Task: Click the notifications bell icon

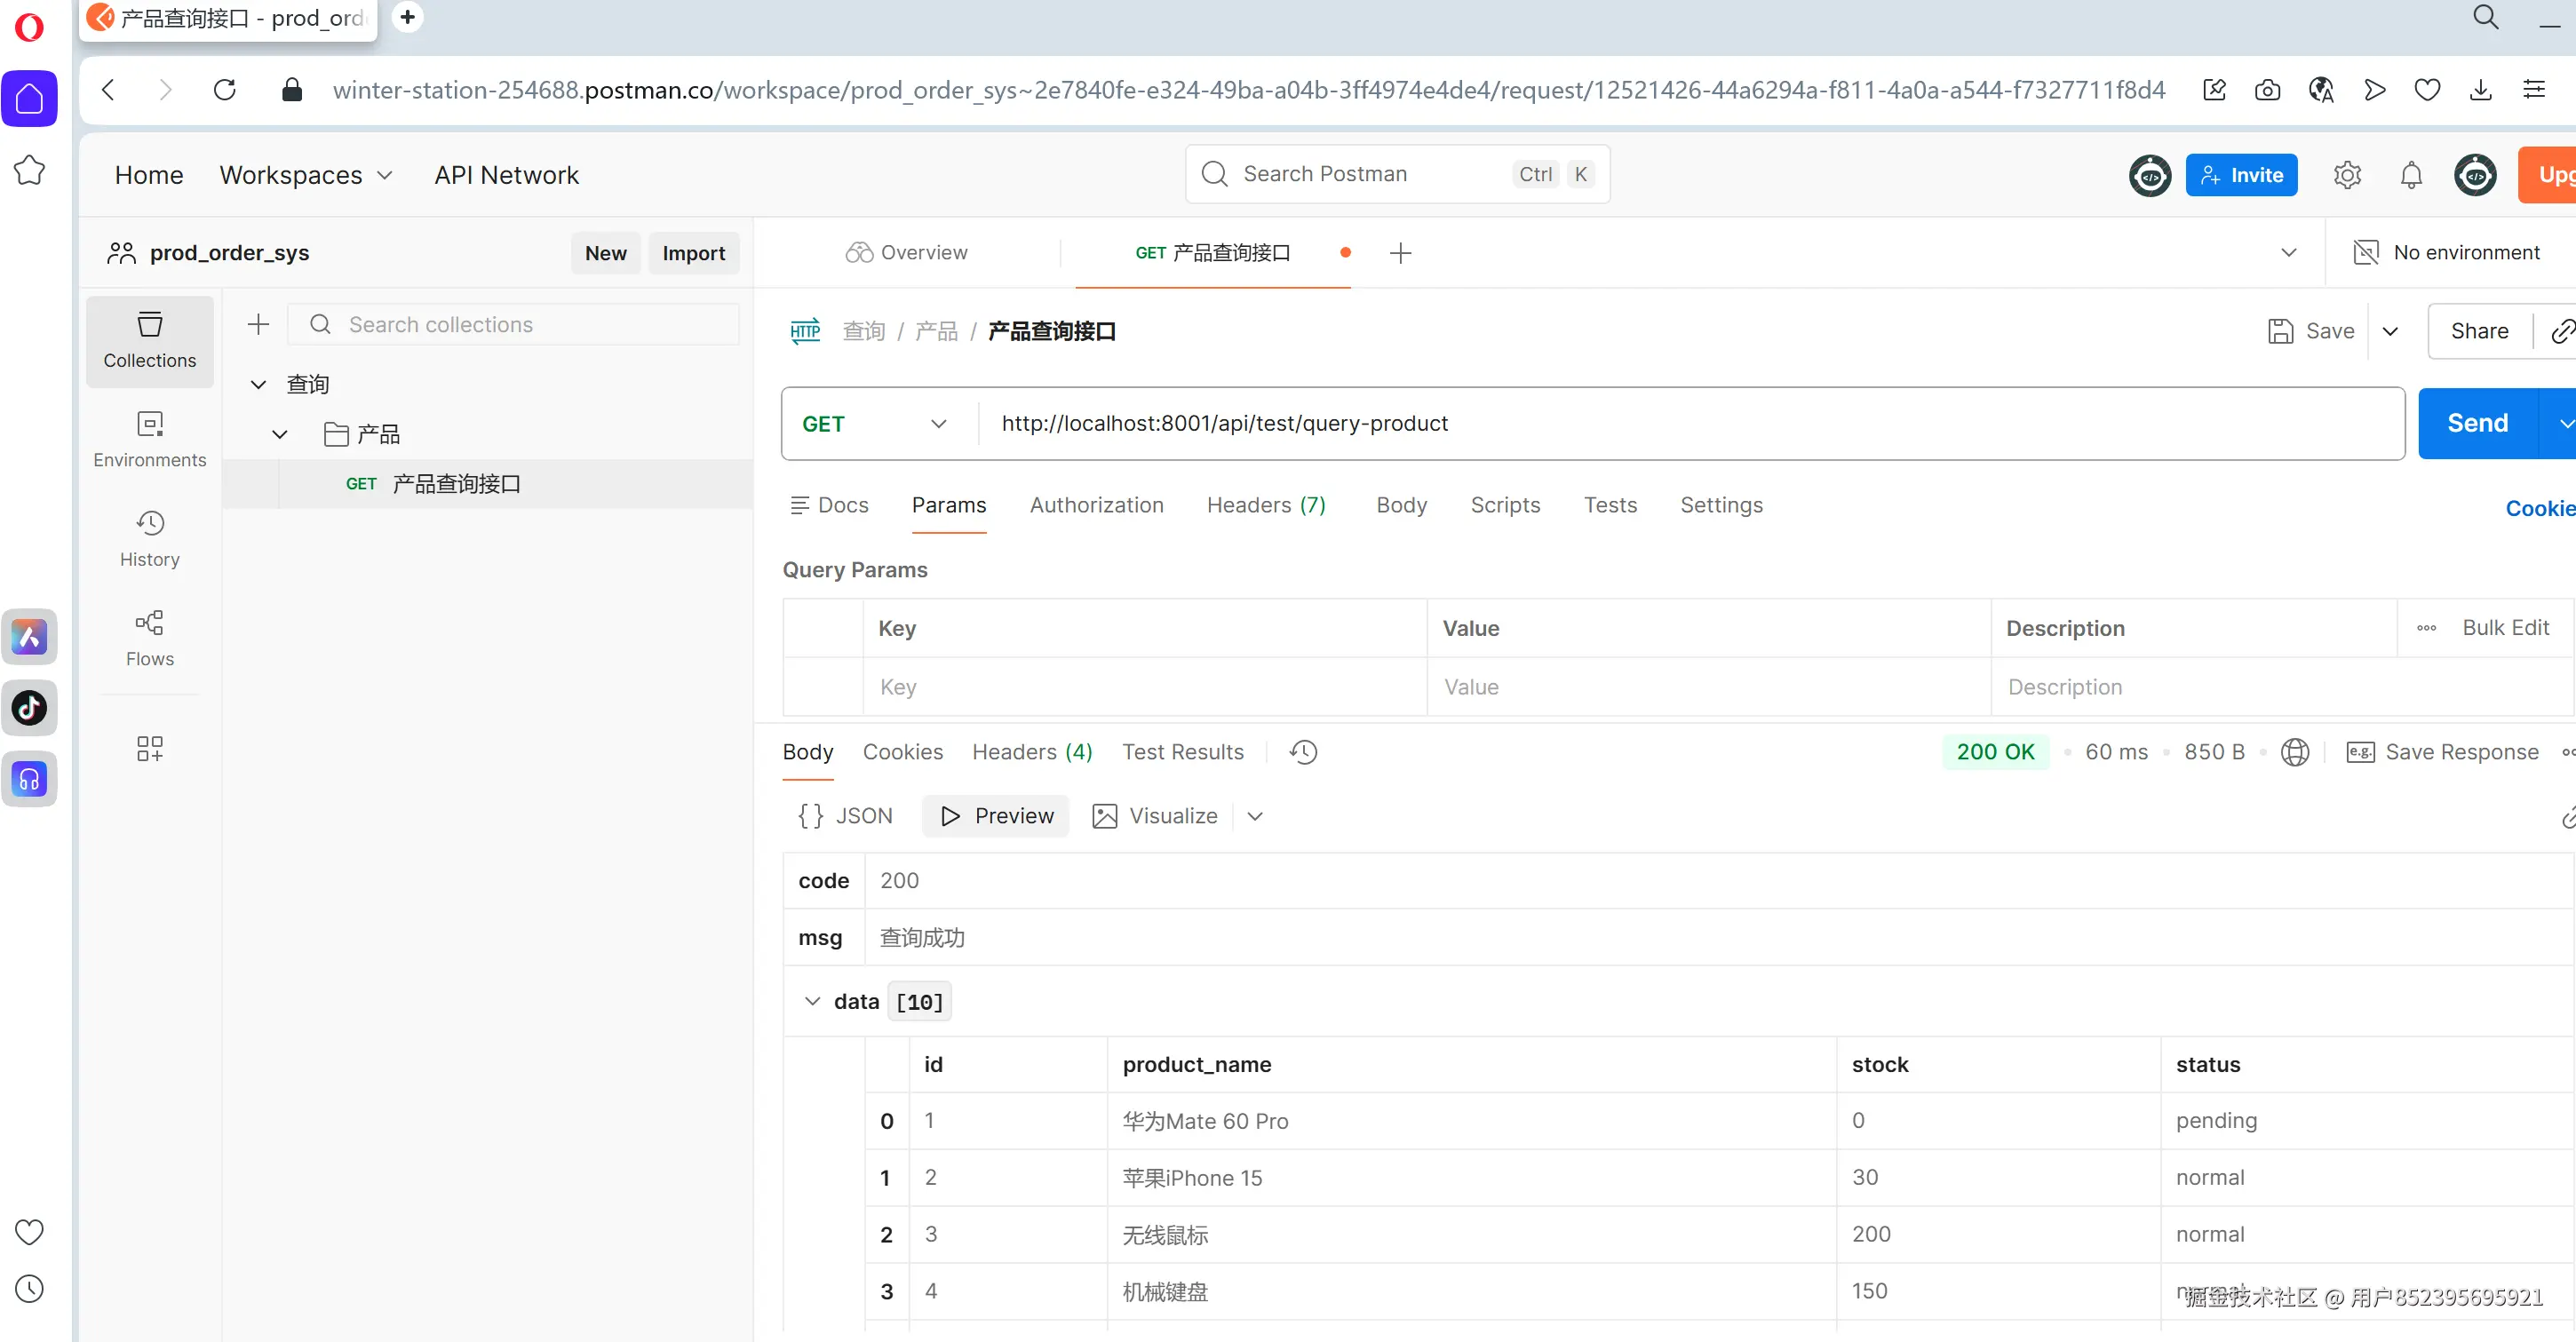Action: click(2411, 175)
